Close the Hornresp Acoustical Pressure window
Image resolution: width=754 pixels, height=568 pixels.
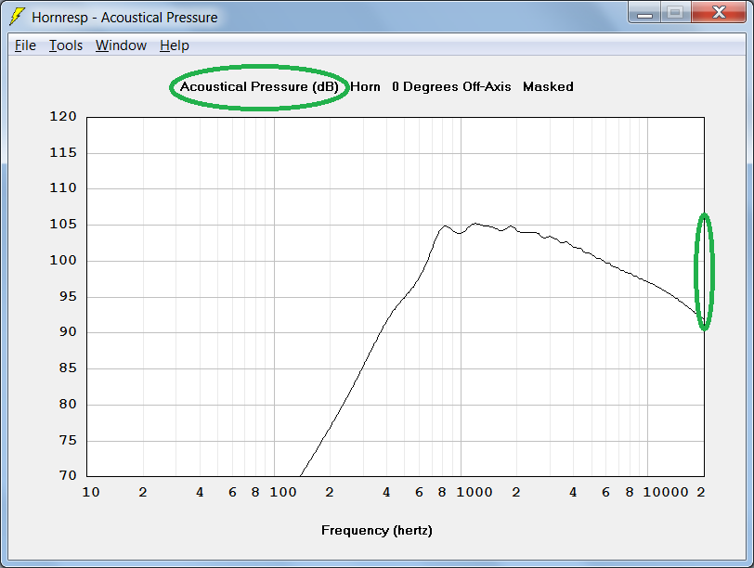point(719,12)
